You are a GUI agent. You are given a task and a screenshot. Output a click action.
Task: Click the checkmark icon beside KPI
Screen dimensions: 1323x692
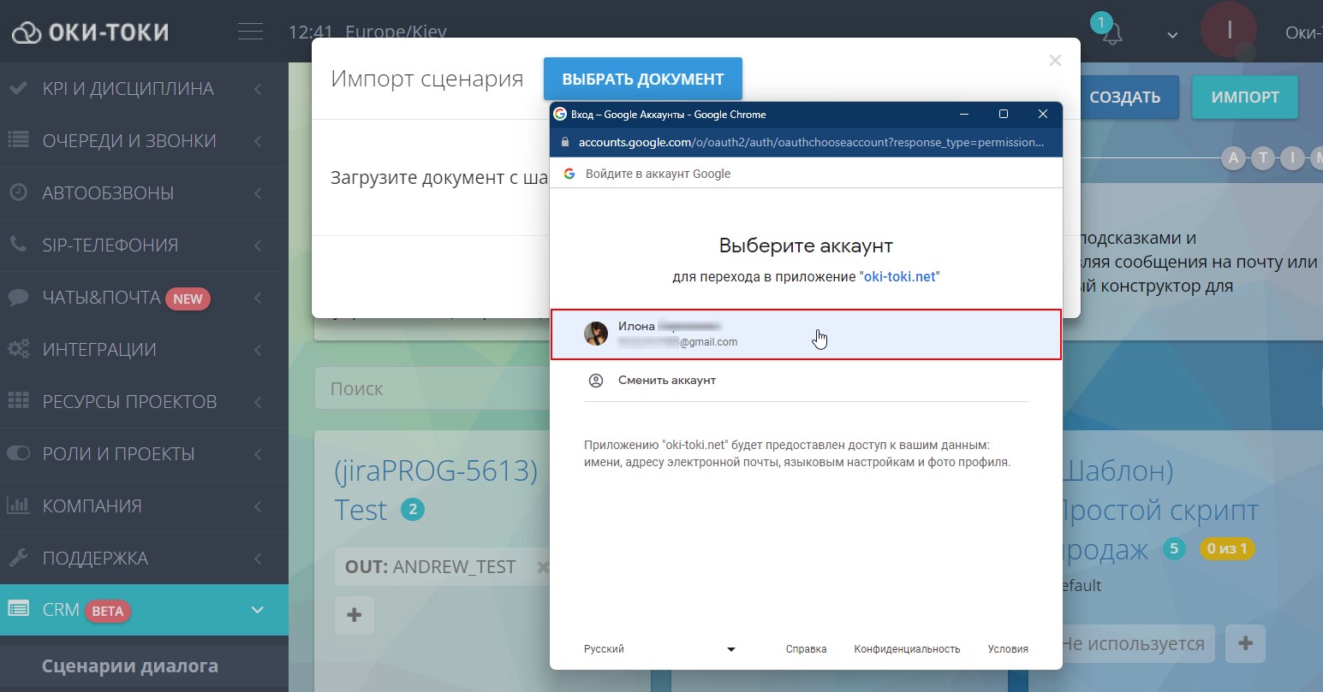pos(18,88)
